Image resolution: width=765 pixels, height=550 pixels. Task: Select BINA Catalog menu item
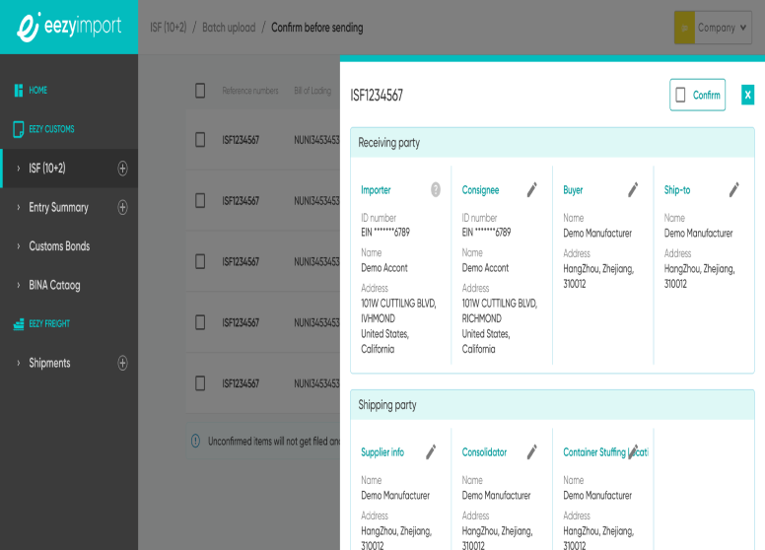[x=54, y=285]
